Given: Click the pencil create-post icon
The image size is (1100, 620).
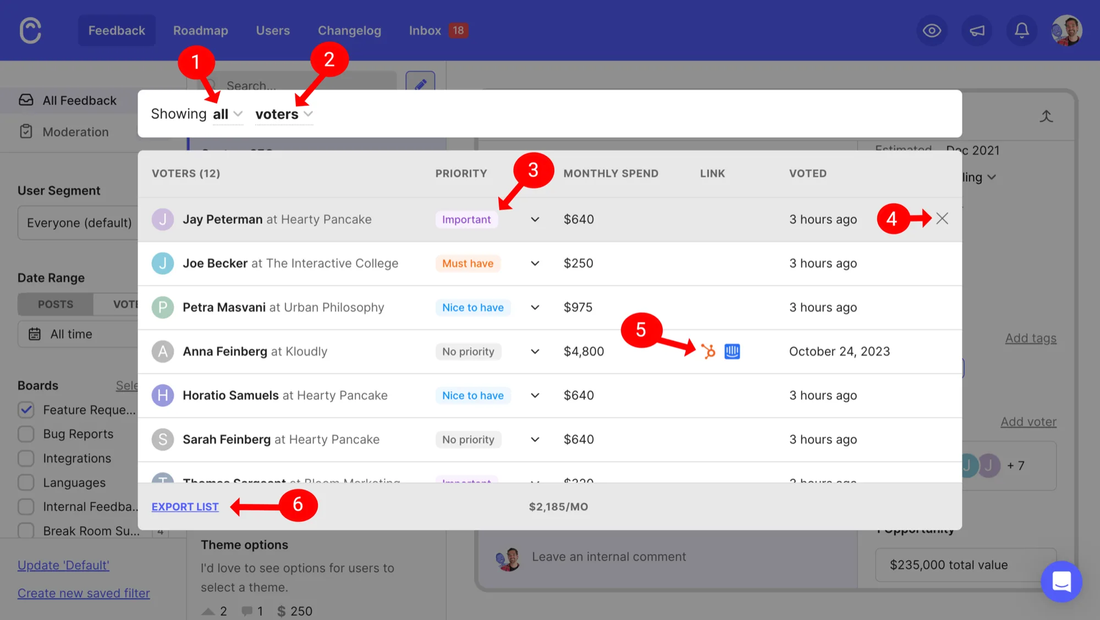Looking at the screenshot, I should (x=420, y=84).
